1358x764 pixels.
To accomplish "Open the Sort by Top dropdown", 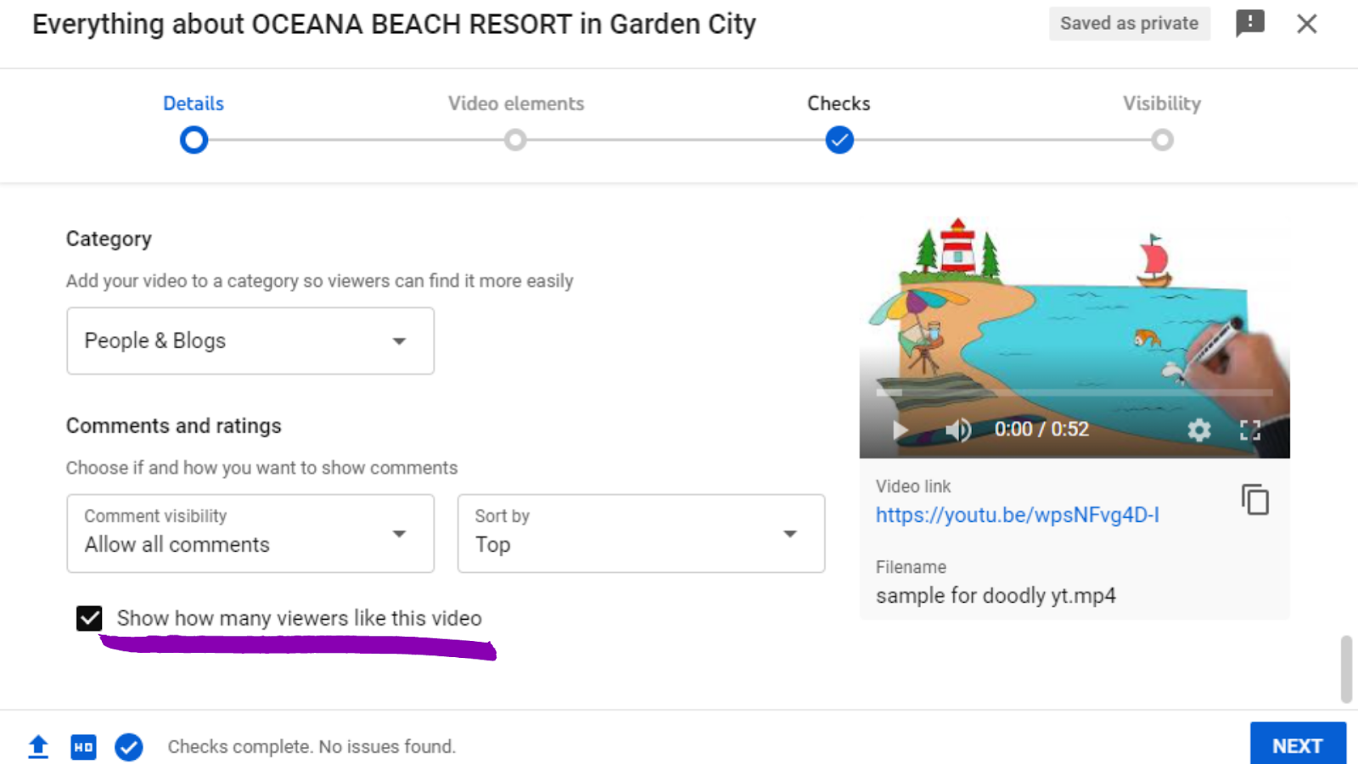I will click(641, 533).
